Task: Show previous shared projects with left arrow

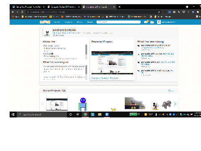Action: pyautogui.click(x=43, y=104)
